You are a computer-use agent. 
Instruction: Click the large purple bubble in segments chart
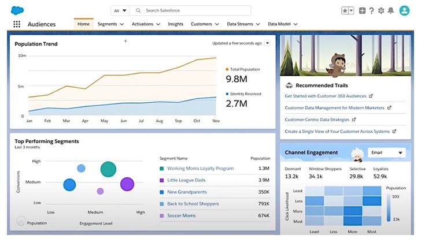(x=127, y=184)
